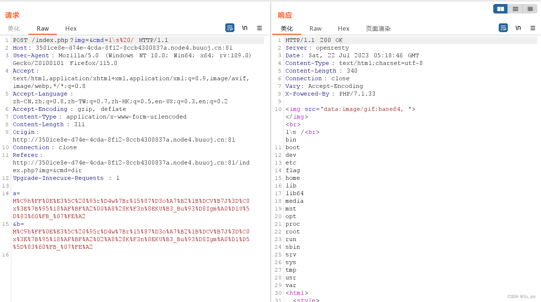The height and width of the screenshot is (302, 541).
Task: Click the Accept-Language header name
Action: click(x=40, y=94)
